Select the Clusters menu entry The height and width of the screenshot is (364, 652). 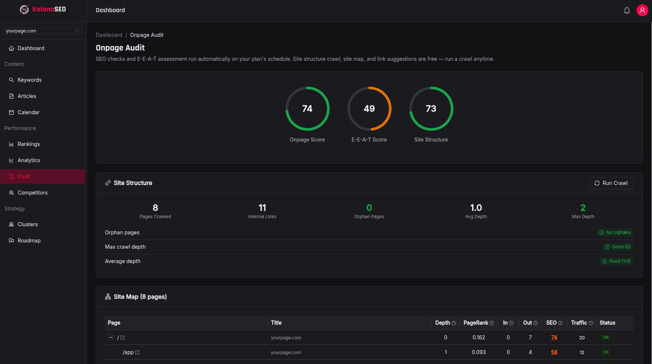[28, 224]
